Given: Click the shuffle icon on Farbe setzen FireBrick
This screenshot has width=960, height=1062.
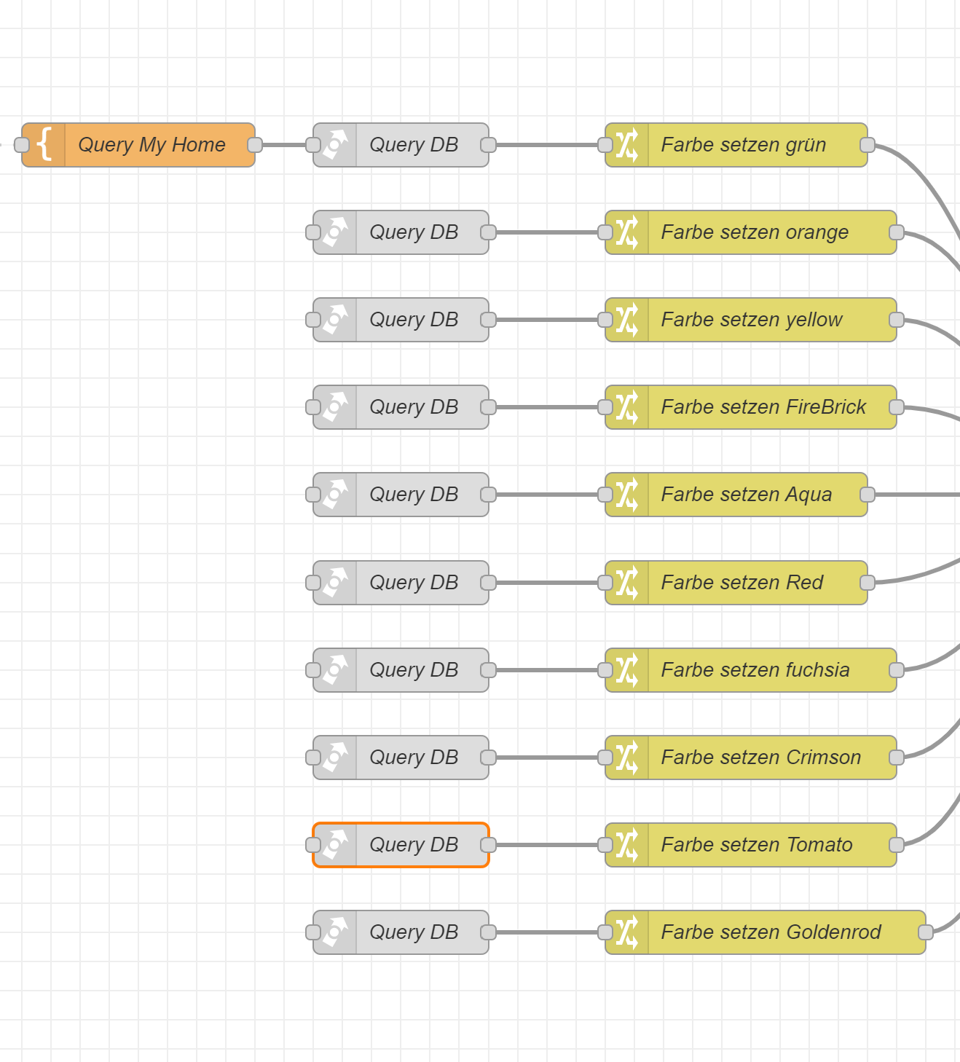Looking at the screenshot, I should point(626,407).
